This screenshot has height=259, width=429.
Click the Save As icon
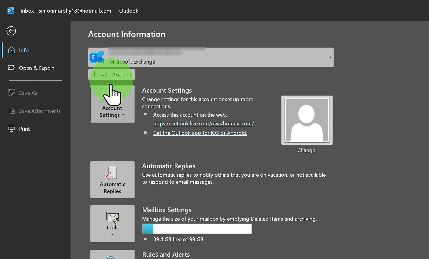(x=11, y=93)
